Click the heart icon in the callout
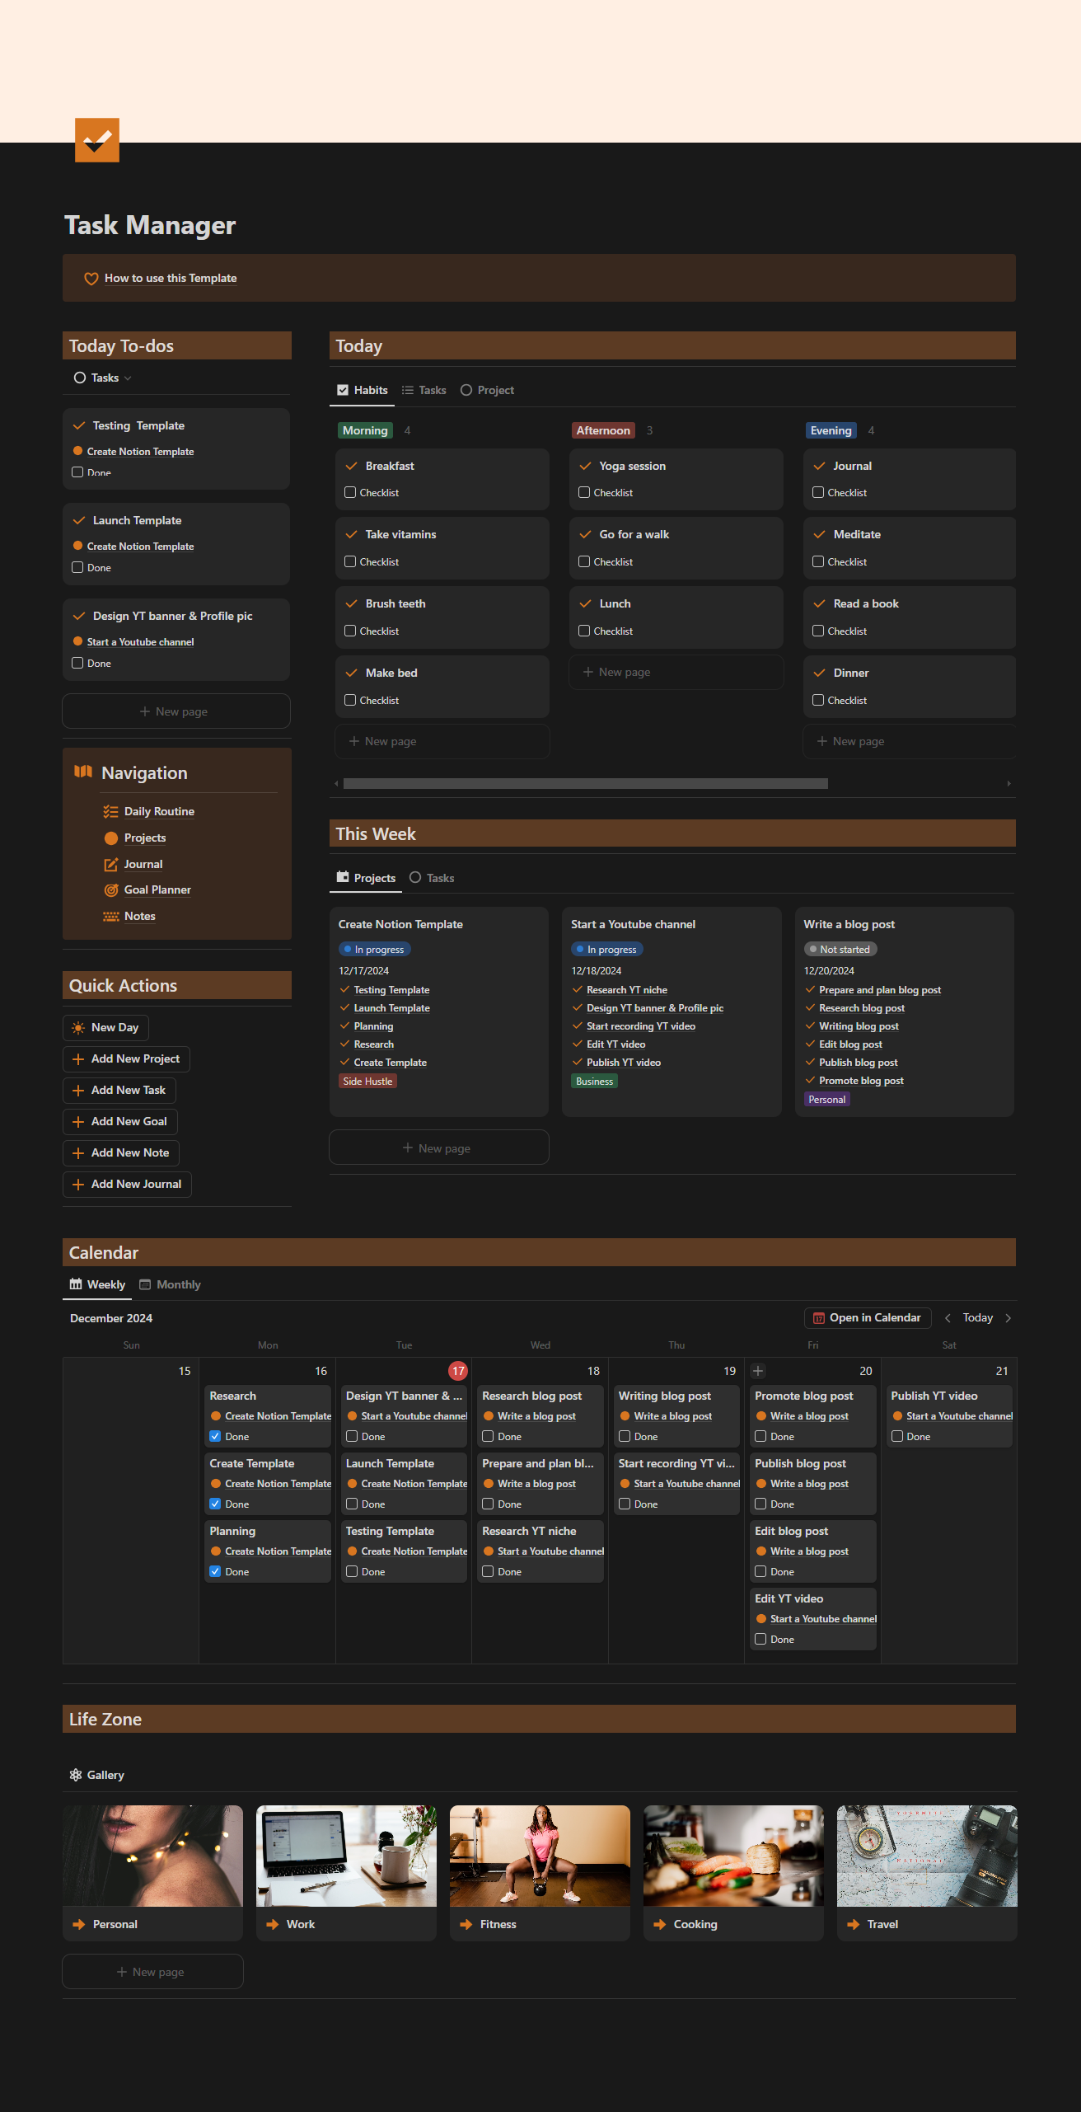This screenshot has height=2112, width=1081. tap(91, 279)
